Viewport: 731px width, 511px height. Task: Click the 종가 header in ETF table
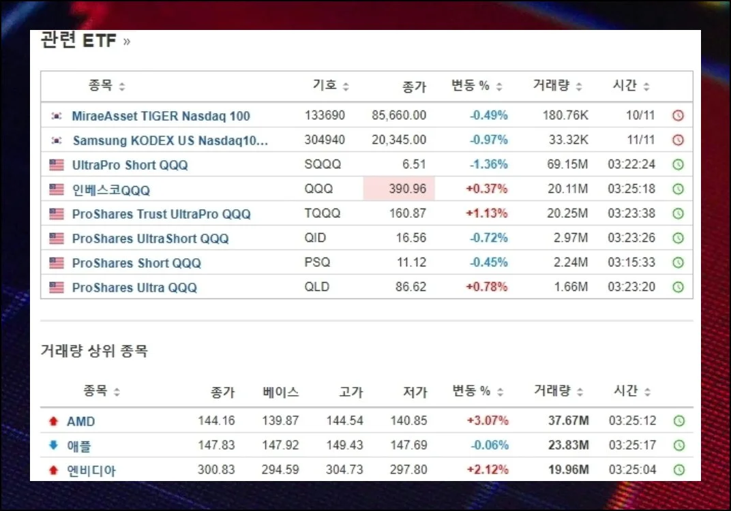tap(414, 87)
